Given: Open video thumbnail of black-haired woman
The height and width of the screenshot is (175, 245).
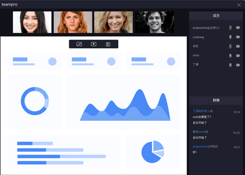Looking at the screenshot, I should (x=32, y=22).
